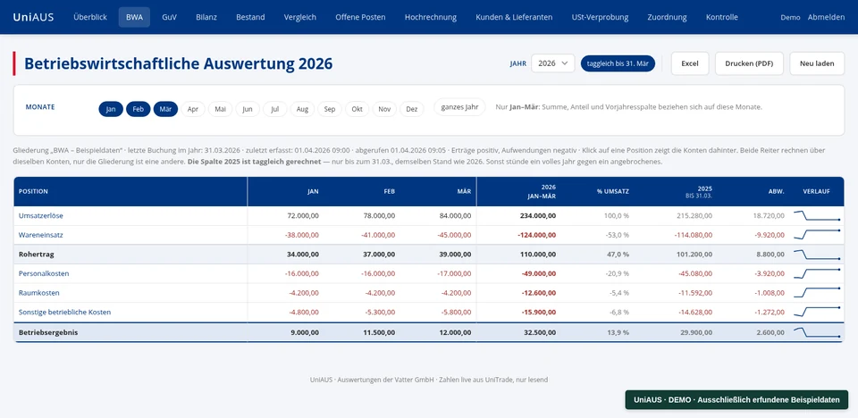The height and width of the screenshot is (418, 858).
Task: Go to Zuordnung
Action: (667, 17)
